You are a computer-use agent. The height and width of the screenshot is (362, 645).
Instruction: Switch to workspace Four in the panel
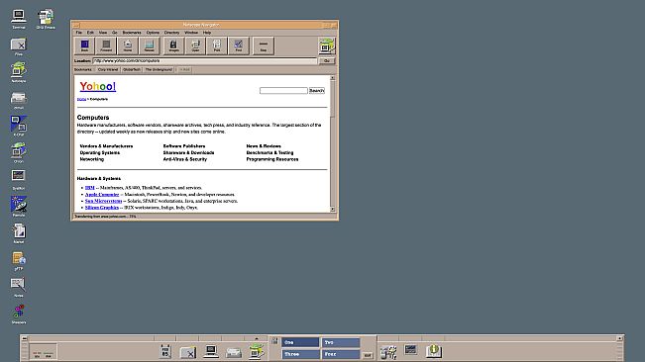[340, 354]
